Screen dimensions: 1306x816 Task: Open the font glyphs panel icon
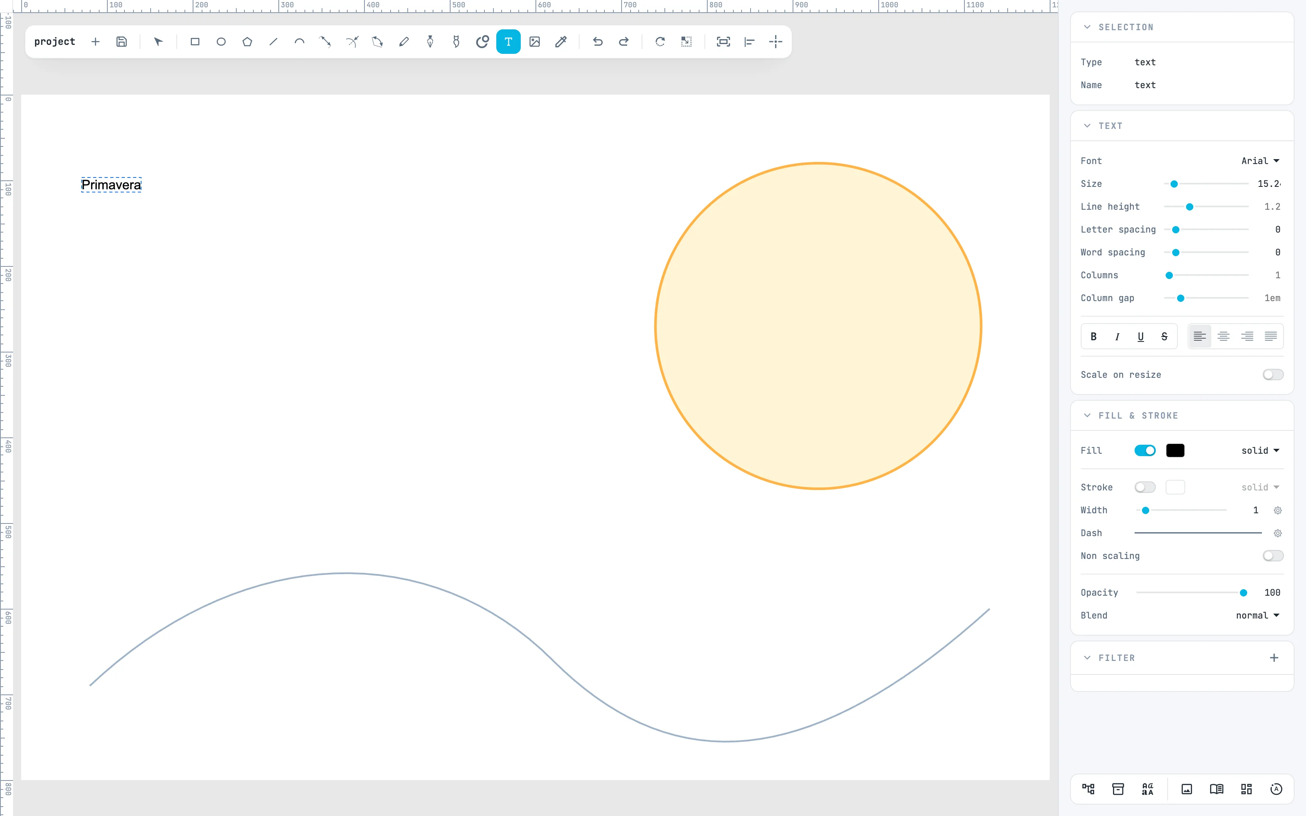pos(1148,789)
